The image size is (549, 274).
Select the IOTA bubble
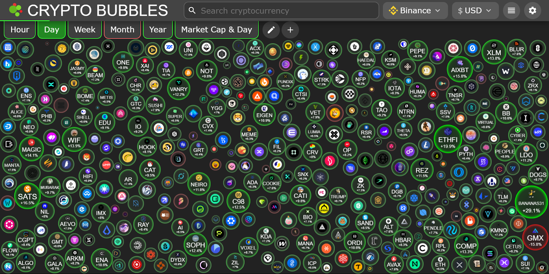[x=395, y=88]
